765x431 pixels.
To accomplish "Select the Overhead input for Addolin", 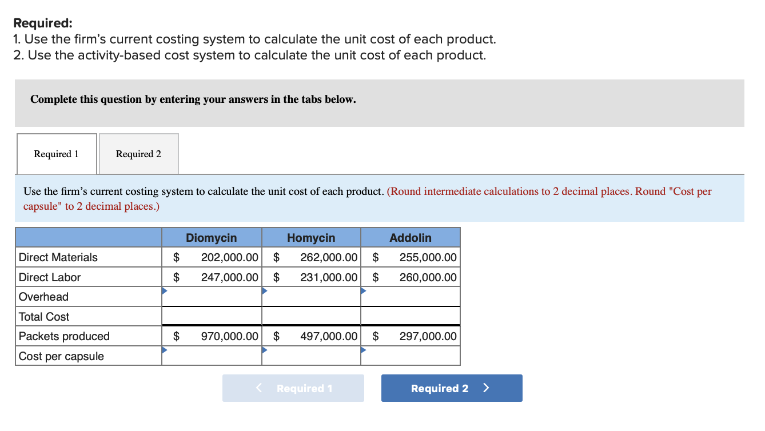I will point(411,297).
